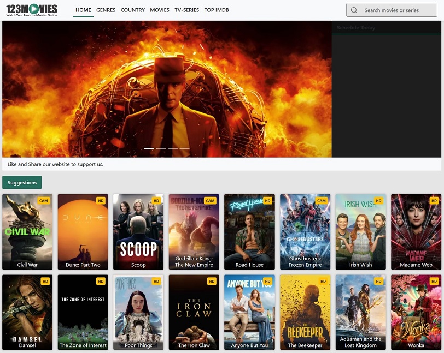444x353 pixels.
Task: Open Ghostbusters: Frozen Empire poster
Action: [305, 232]
